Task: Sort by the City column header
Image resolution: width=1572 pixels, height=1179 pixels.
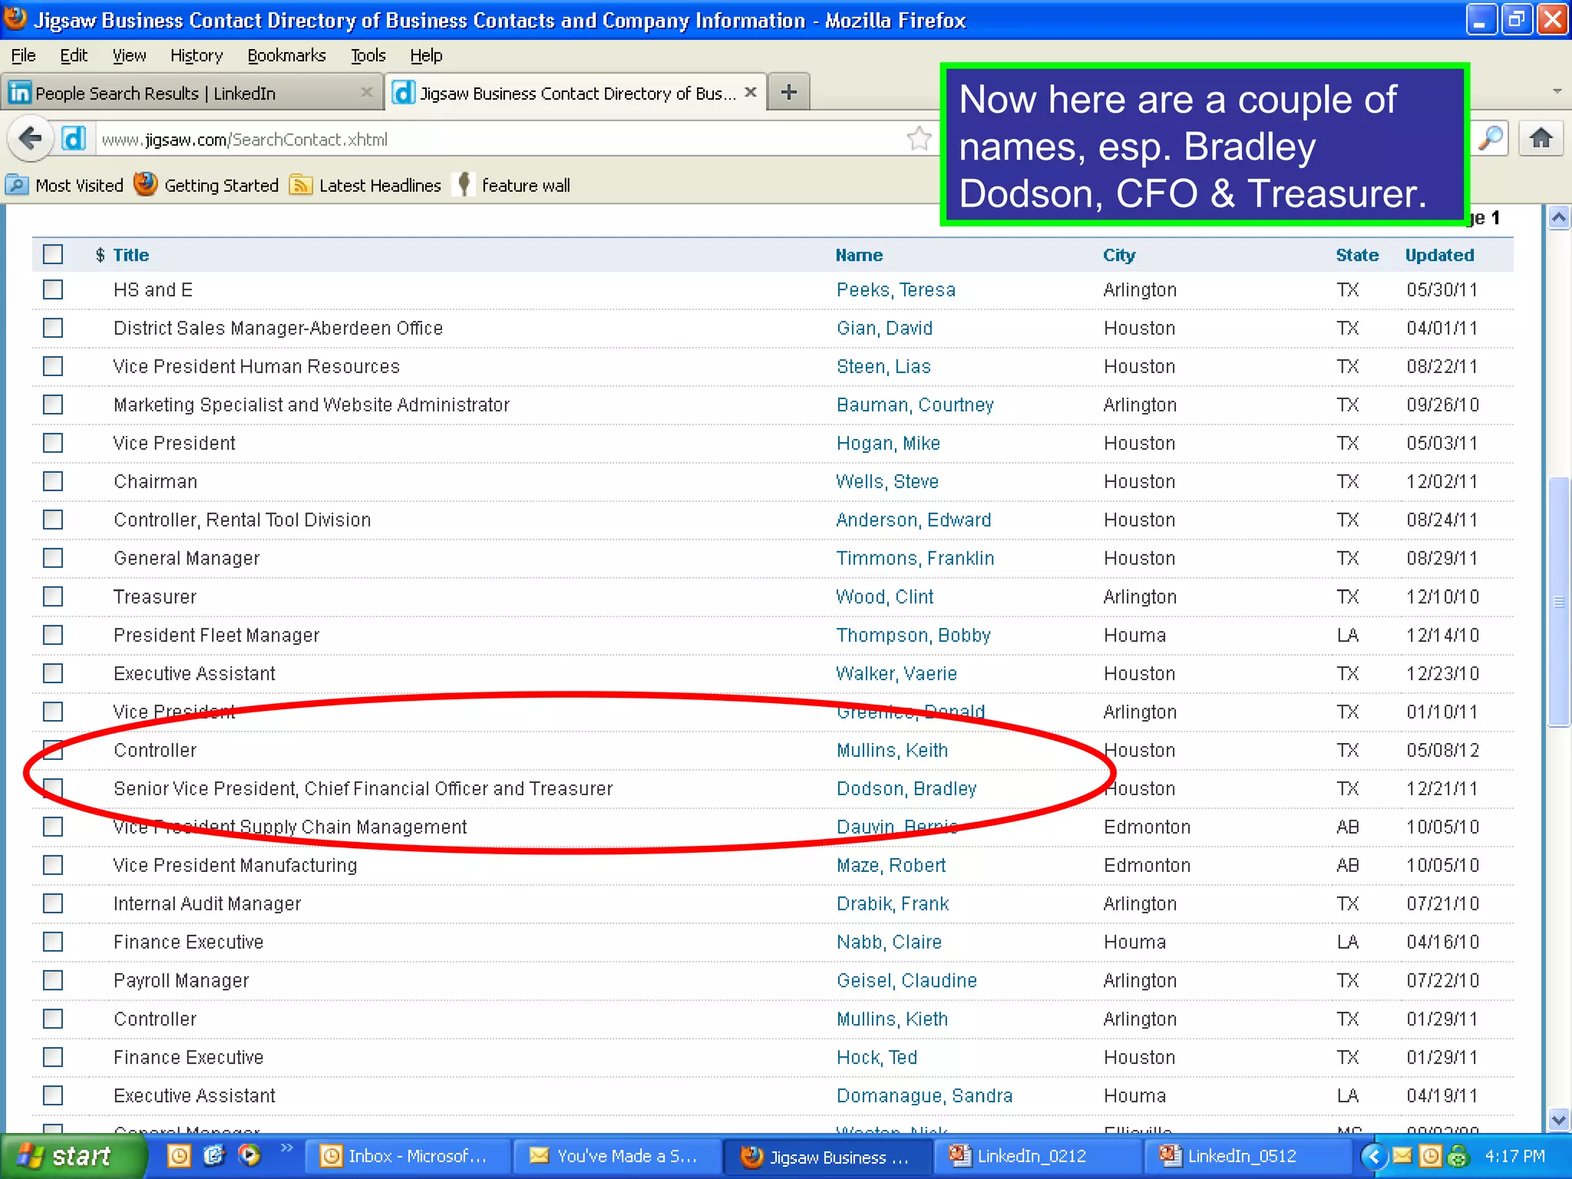Action: coord(1119,255)
